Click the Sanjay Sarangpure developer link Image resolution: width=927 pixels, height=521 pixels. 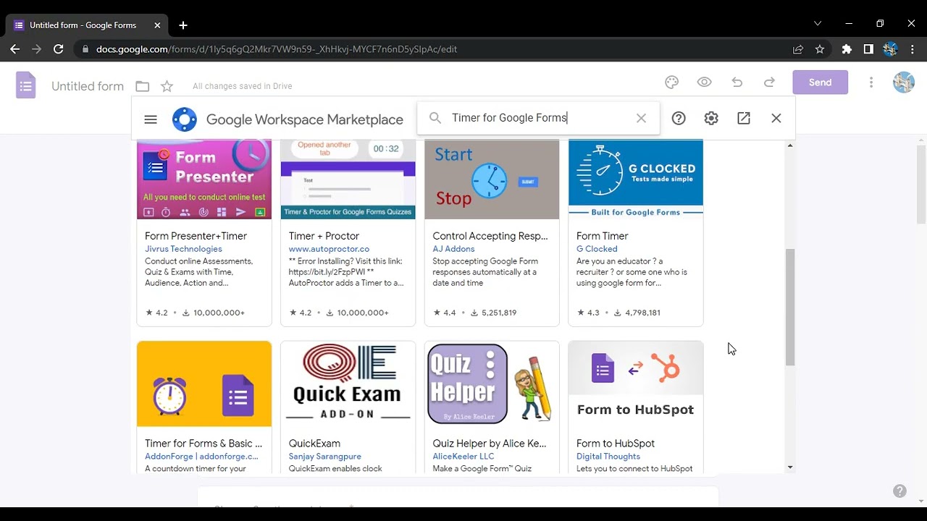click(x=325, y=457)
